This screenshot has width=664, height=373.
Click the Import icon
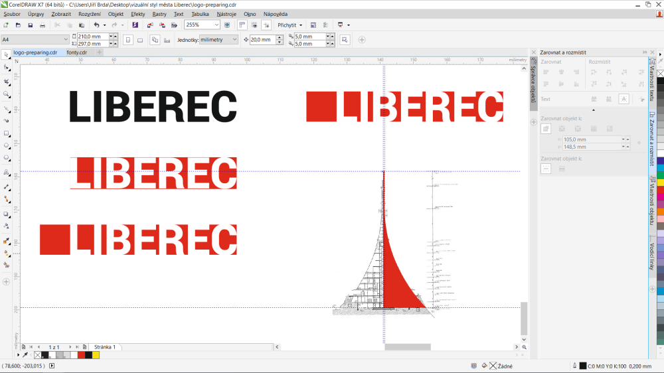150,25
